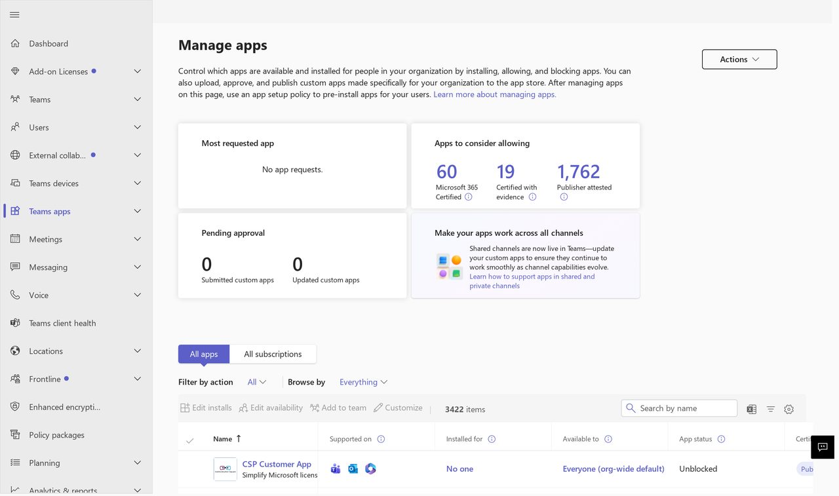The width and height of the screenshot is (839, 496).
Task: Toggle select-all apps checkmark
Action: (x=190, y=440)
